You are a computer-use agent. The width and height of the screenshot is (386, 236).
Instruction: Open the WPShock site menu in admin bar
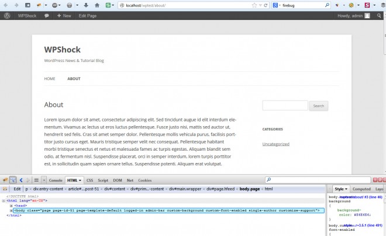click(27, 16)
